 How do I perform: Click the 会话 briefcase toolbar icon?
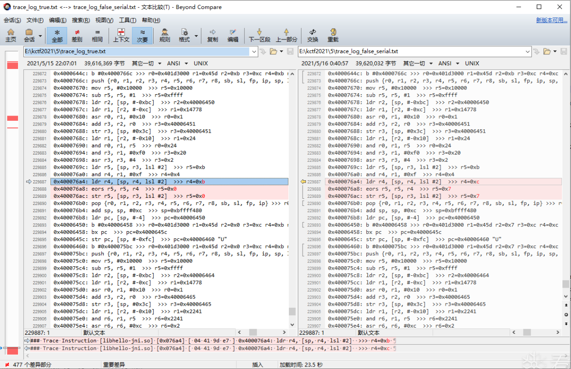pos(29,36)
